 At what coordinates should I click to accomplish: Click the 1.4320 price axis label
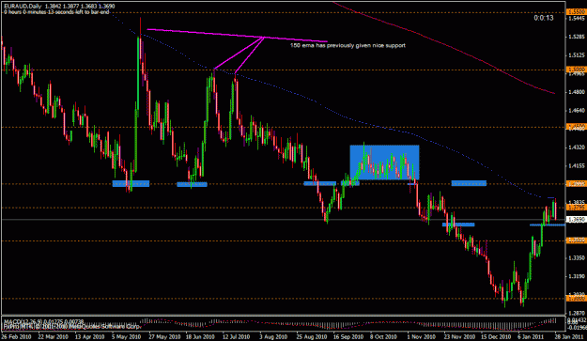click(x=576, y=147)
